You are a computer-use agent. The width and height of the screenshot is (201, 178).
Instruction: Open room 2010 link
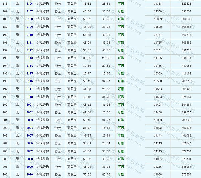(x=30, y=174)
